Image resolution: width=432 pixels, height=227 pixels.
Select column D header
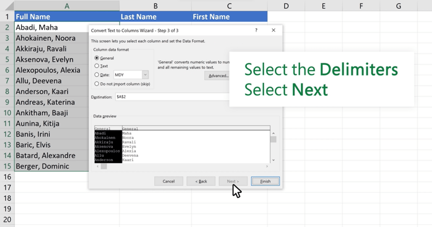point(286,6)
